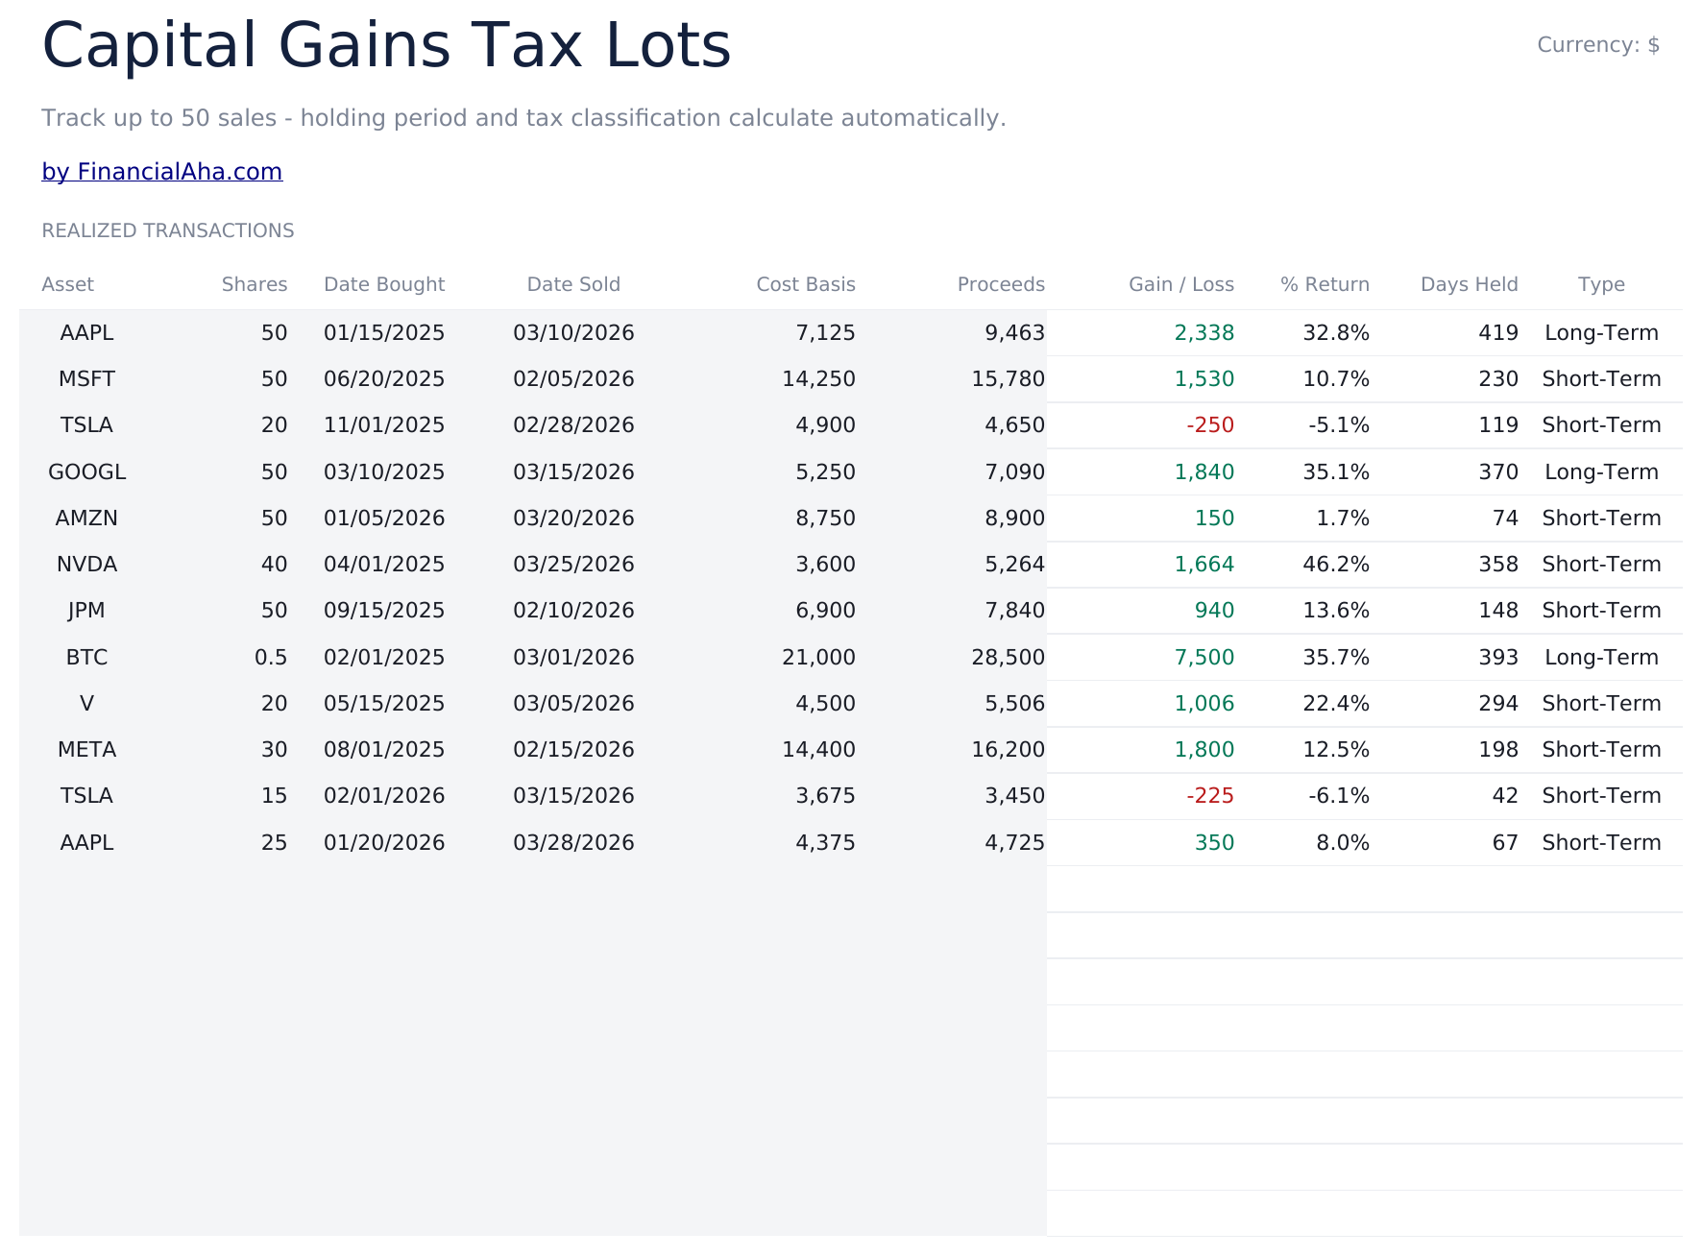Screen dimensions: 1702x1256
Task: Click proceeds 28,500 cell
Action: (1008, 658)
